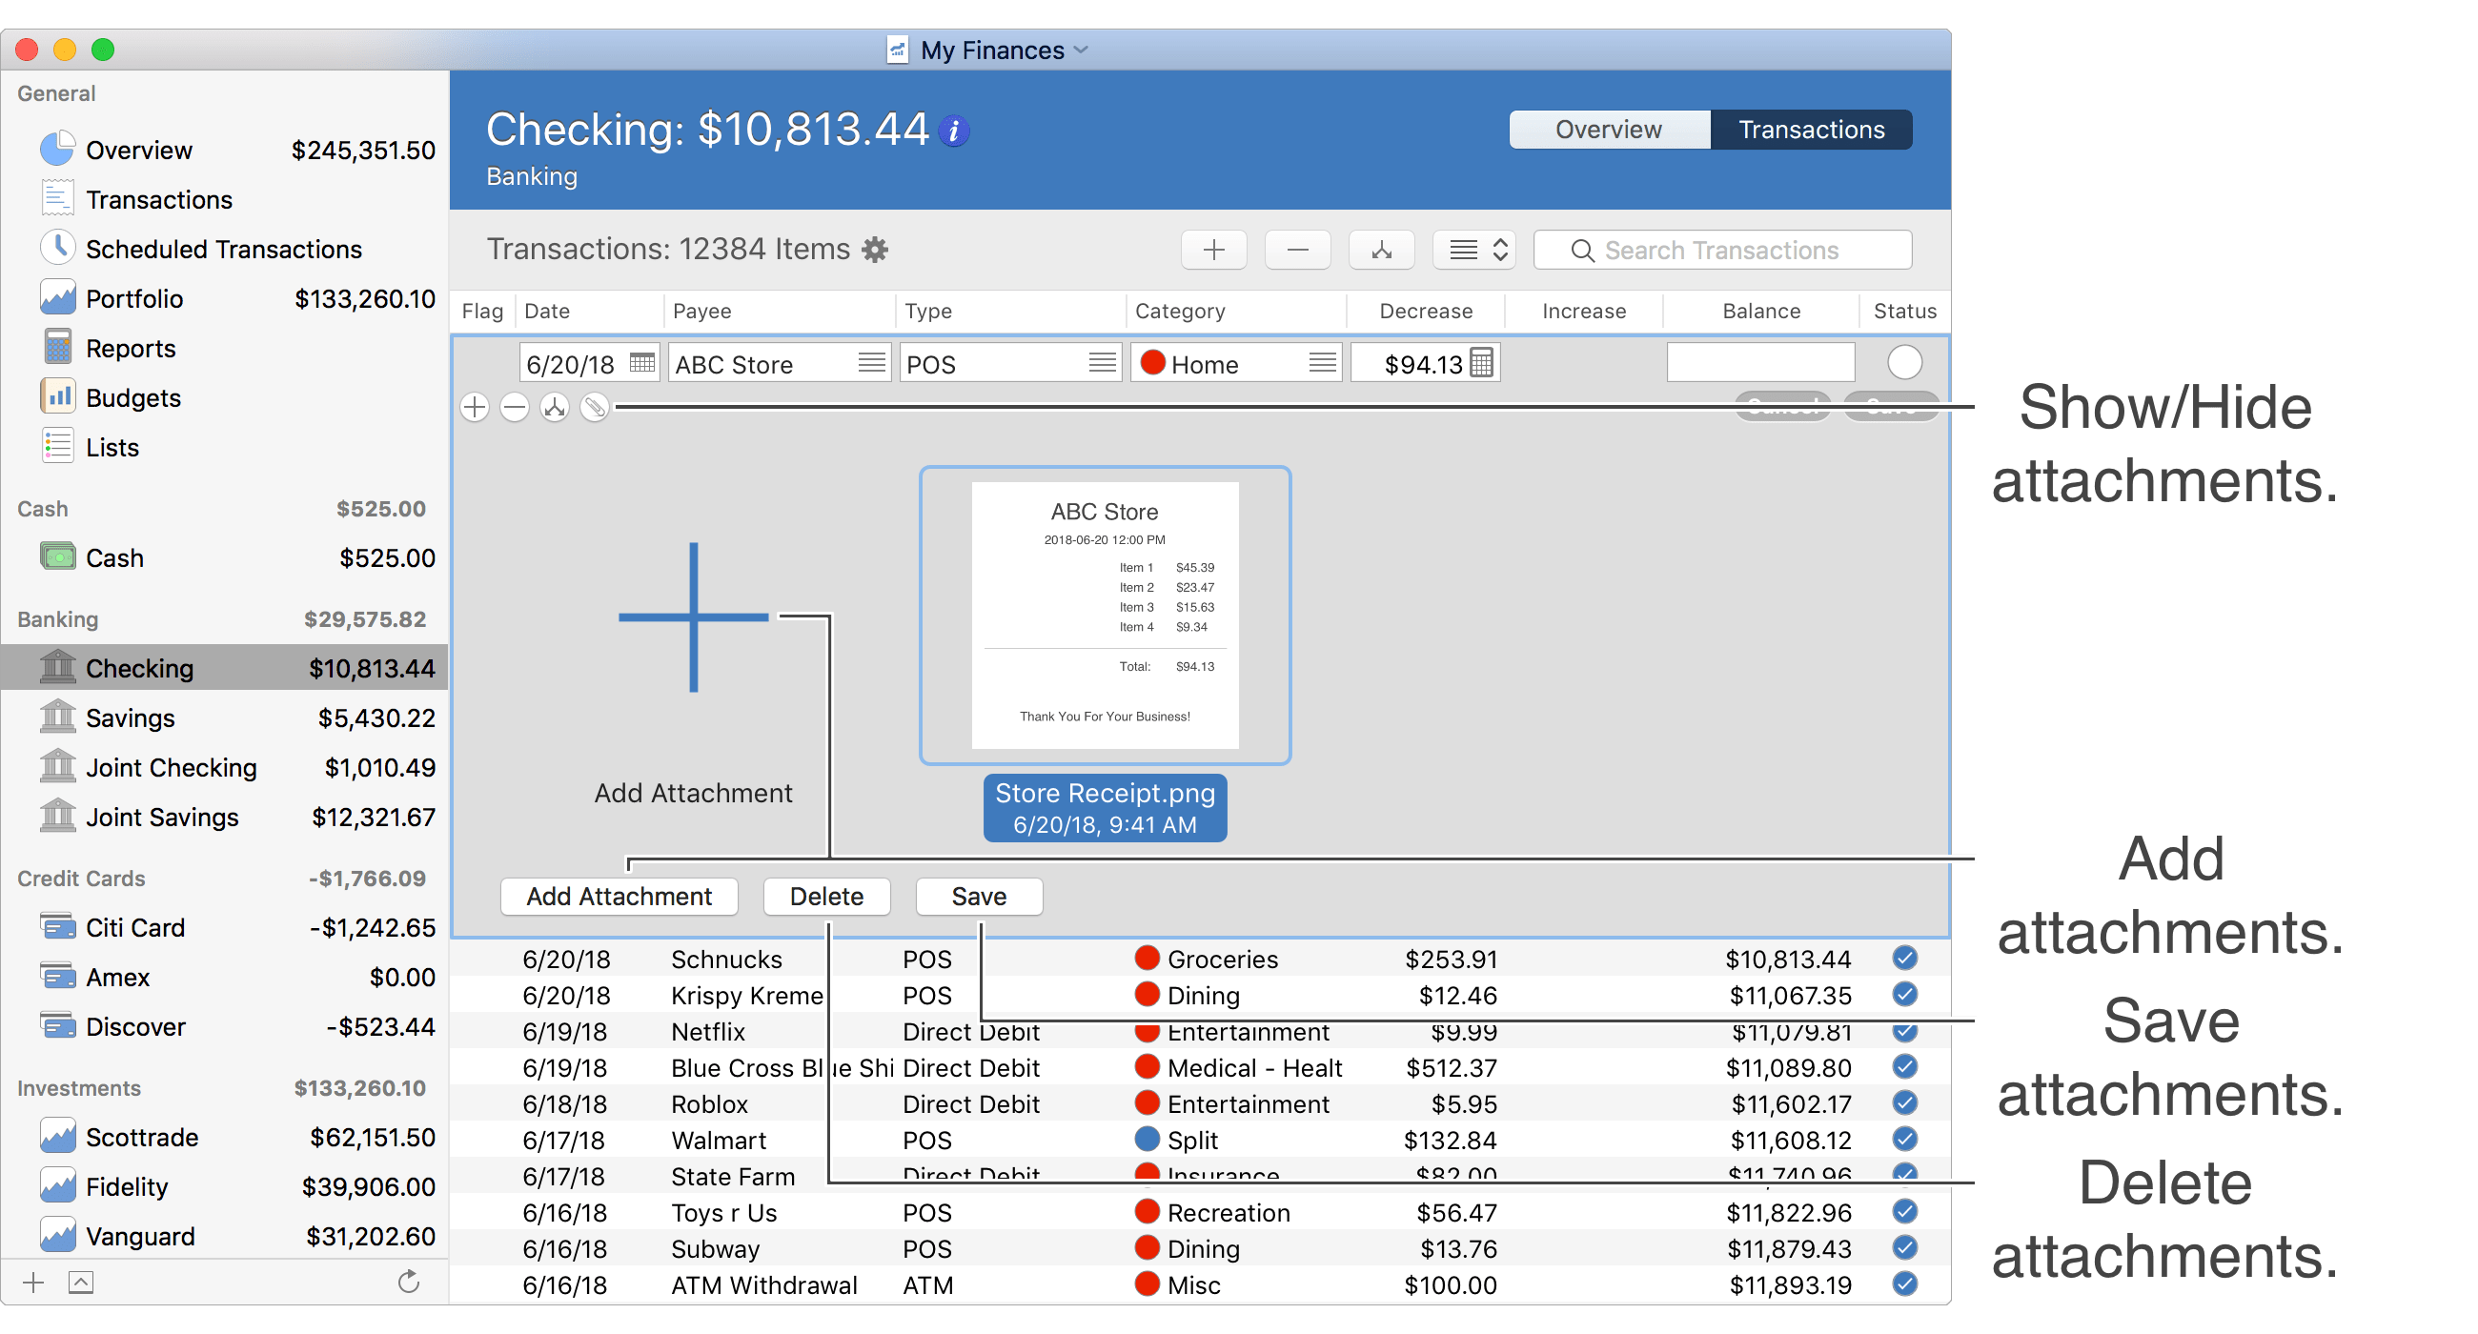Click the blue info icon beside Checking balance
The image size is (2478, 1334).
tap(953, 131)
